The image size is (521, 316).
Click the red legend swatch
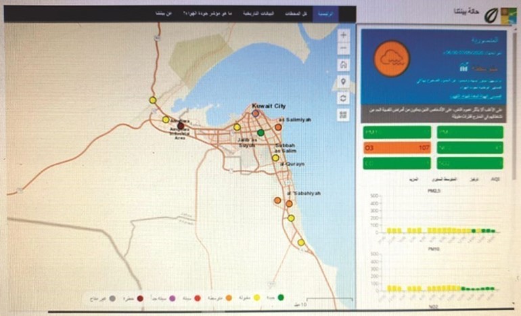198,298
